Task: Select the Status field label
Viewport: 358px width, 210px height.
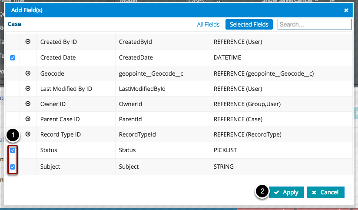Action: 49,150
